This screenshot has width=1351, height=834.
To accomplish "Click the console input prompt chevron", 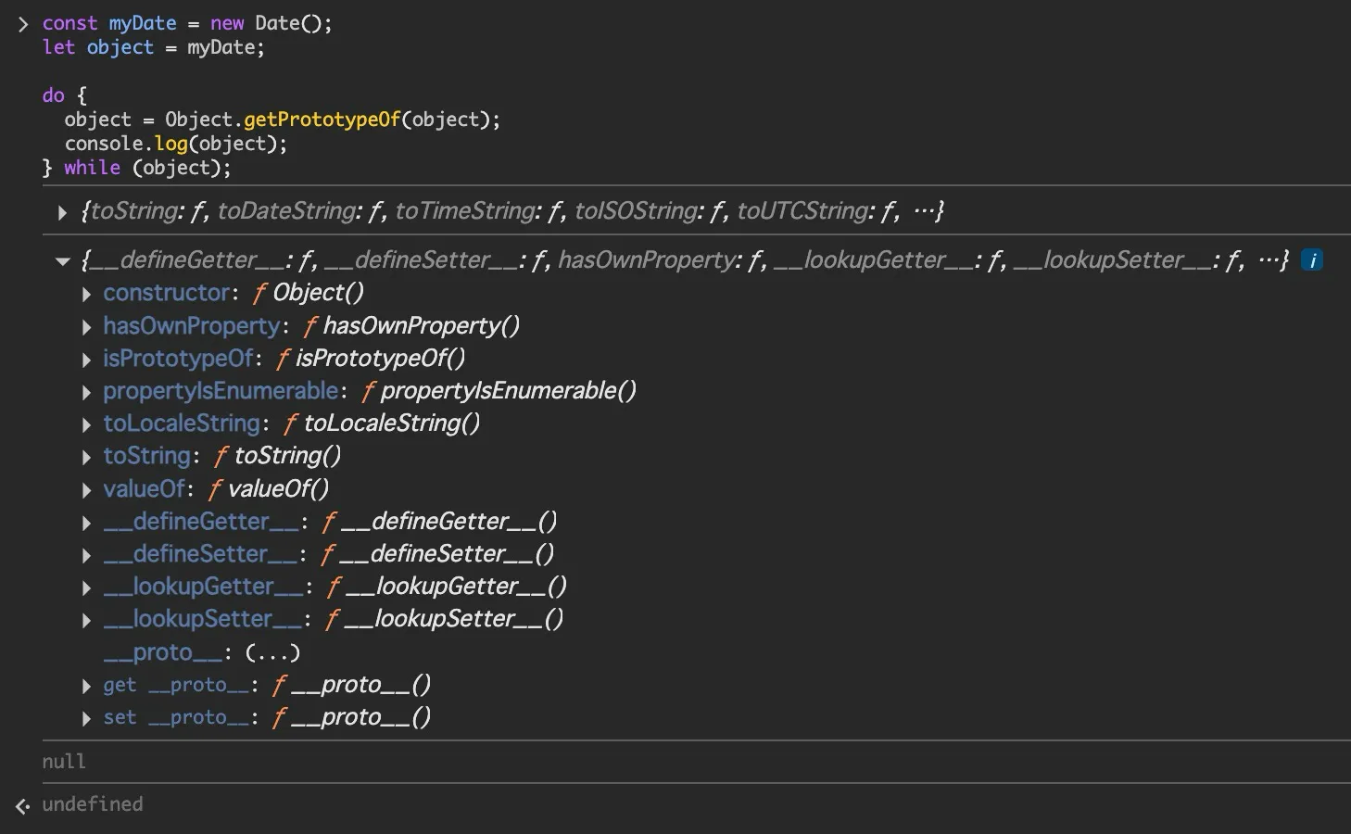I will 23,24.
